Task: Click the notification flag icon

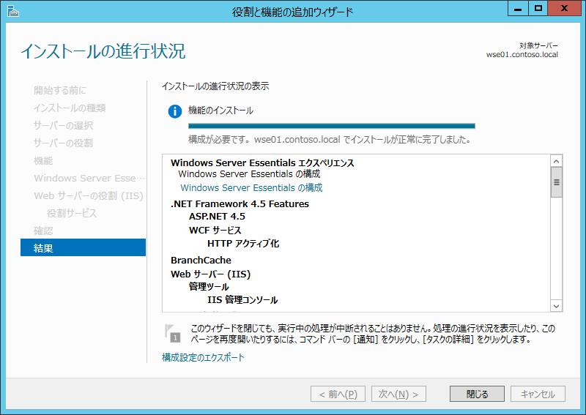Action: (x=172, y=333)
